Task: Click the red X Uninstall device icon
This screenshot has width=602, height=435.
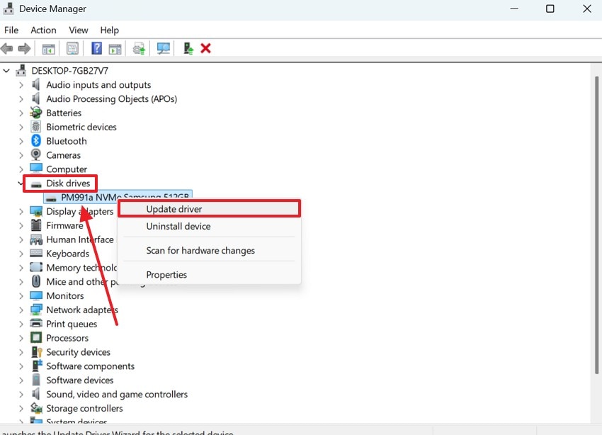Action: (206, 48)
